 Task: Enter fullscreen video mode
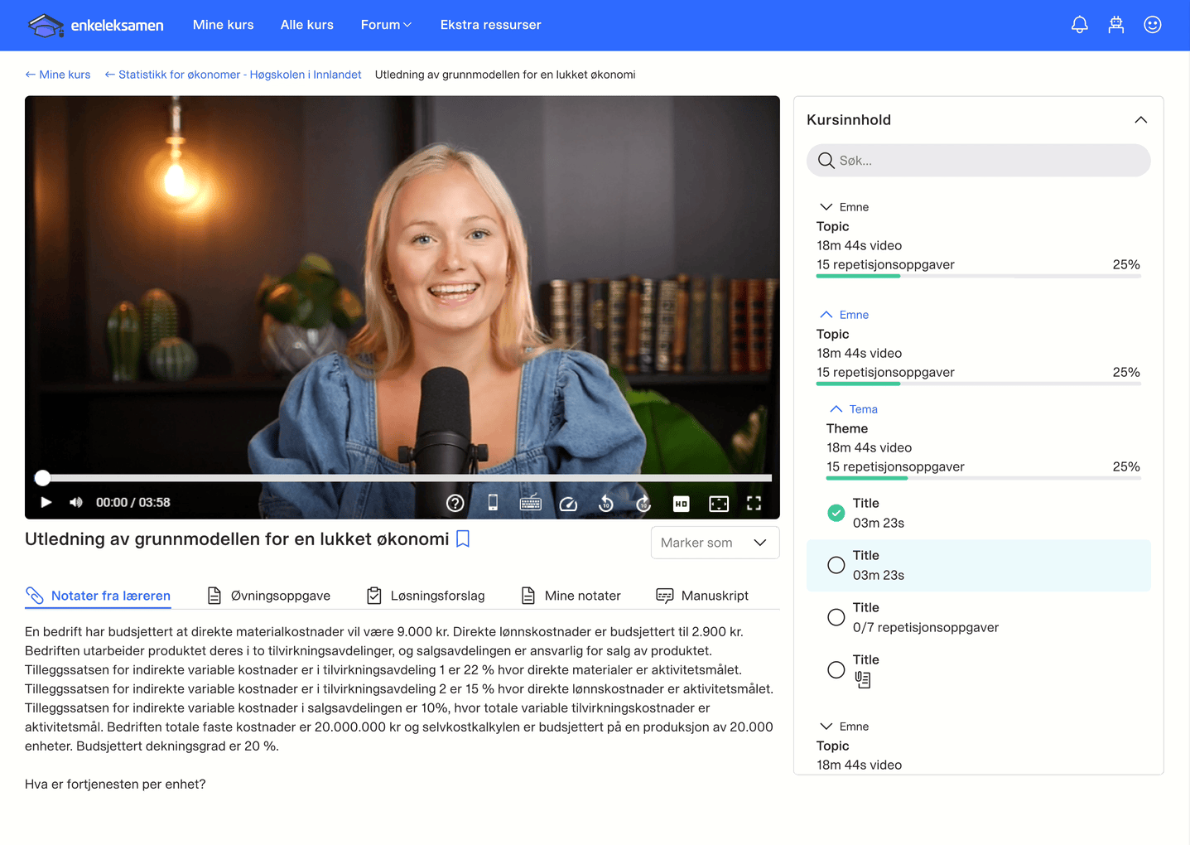754,503
